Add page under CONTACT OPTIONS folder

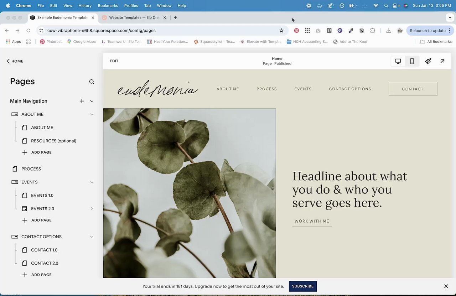point(37,275)
